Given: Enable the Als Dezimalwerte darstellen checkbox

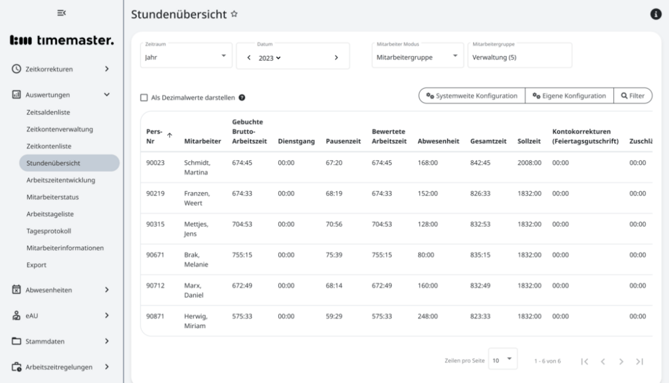Looking at the screenshot, I should (x=144, y=96).
